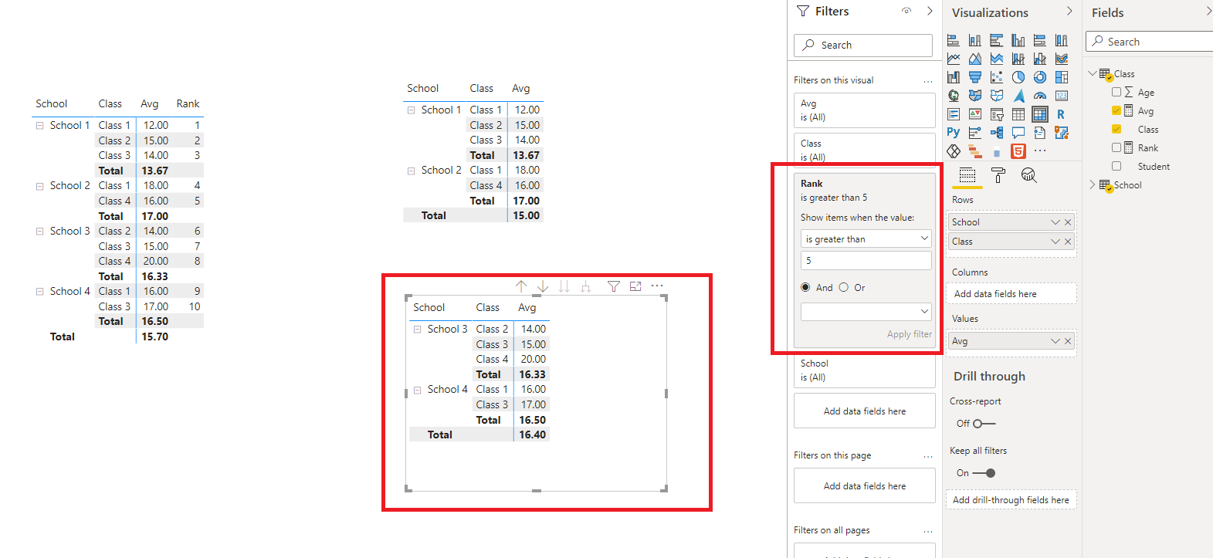Click the filter value field containing 5
The image size is (1213, 558).
tap(866, 261)
